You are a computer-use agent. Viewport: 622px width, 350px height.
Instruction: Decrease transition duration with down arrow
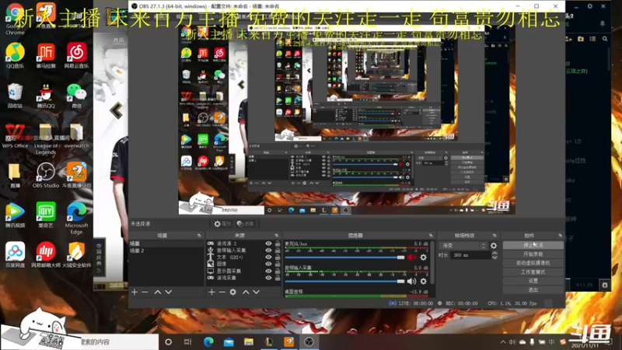click(x=494, y=257)
